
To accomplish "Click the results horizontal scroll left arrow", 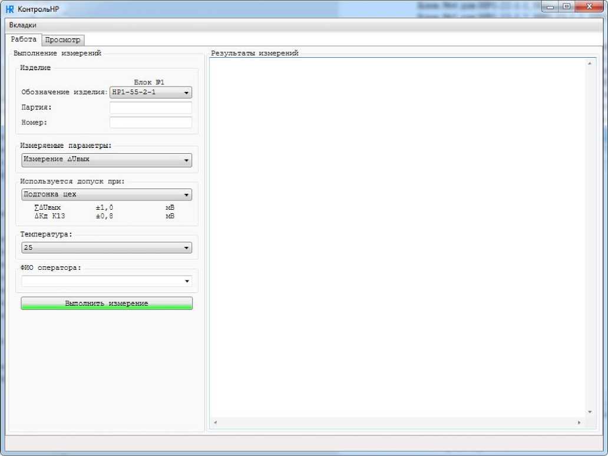I will point(215,422).
